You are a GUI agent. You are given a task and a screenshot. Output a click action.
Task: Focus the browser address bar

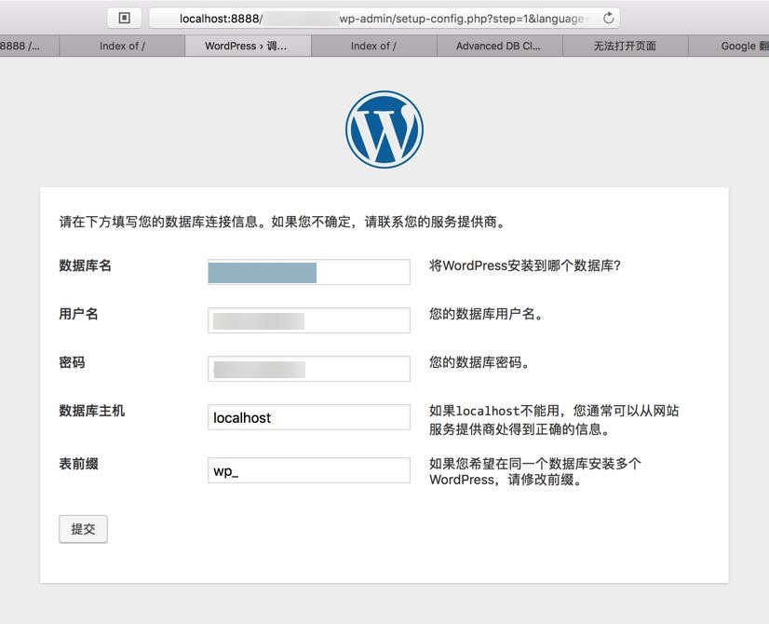(x=384, y=18)
